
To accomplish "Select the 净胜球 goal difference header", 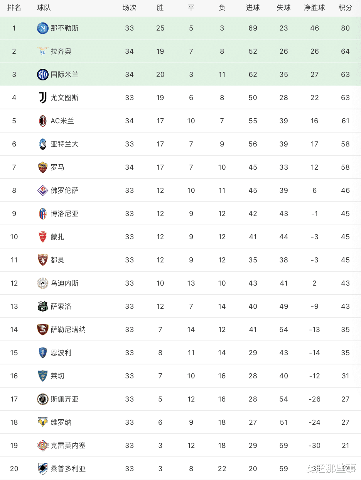I will (x=314, y=8).
